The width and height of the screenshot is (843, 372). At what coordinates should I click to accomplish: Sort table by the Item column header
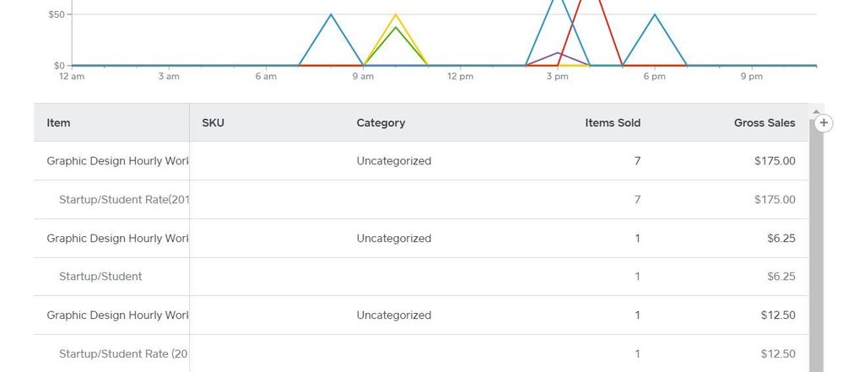click(59, 123)
